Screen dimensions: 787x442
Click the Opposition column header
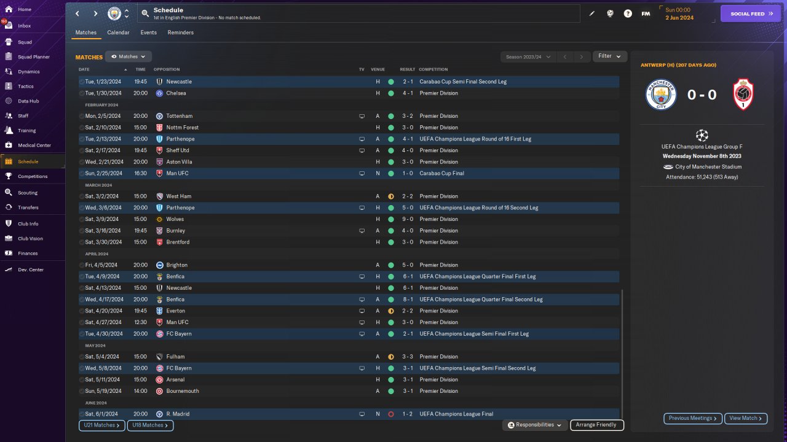167,69
